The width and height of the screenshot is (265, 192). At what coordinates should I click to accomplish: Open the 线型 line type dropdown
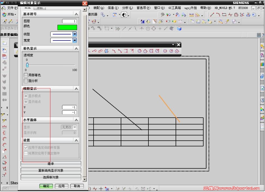pos(75,34)
